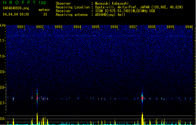The width and height of the screenshot is (196, 125).
Task: Click the strong meteor echo just before 0932
Action: tap(37, 97)
